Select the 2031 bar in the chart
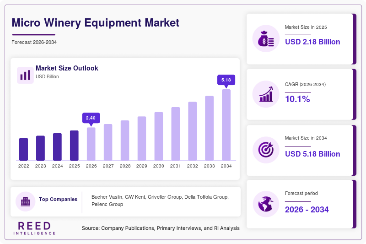Viewport: 366px width, 244px height. click(176, 134)
